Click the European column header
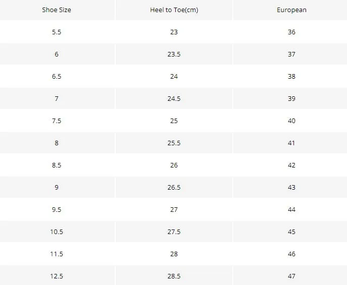 click(x=291, y=10)
